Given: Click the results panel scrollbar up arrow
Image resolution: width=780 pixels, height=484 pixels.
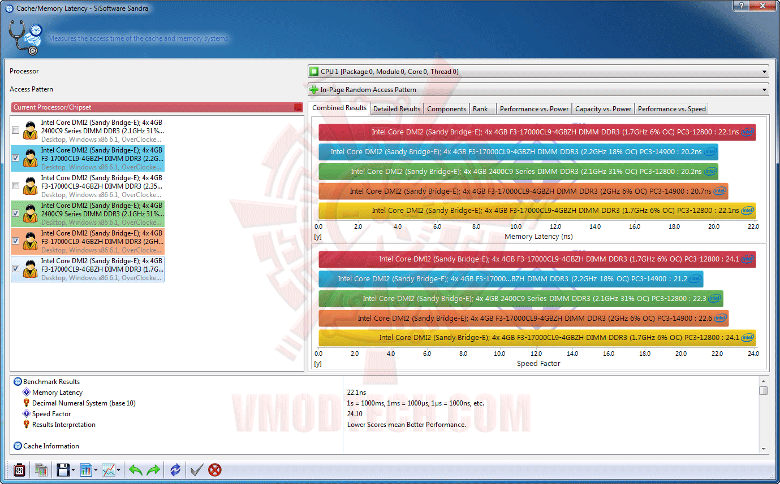Looking at the screenshot, I should [764, 381].
